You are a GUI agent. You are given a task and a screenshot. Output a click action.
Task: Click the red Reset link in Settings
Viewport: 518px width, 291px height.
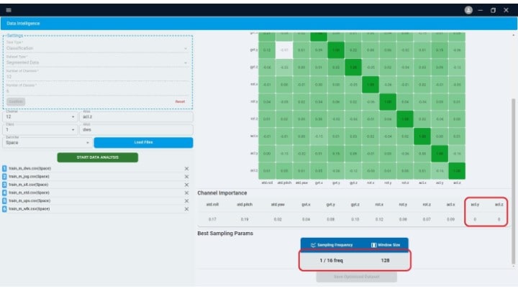click(x=180, y=101)
